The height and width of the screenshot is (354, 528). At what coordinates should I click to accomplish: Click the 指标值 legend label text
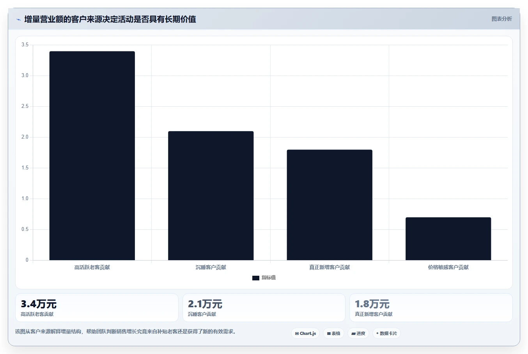[x=269, y=278]
